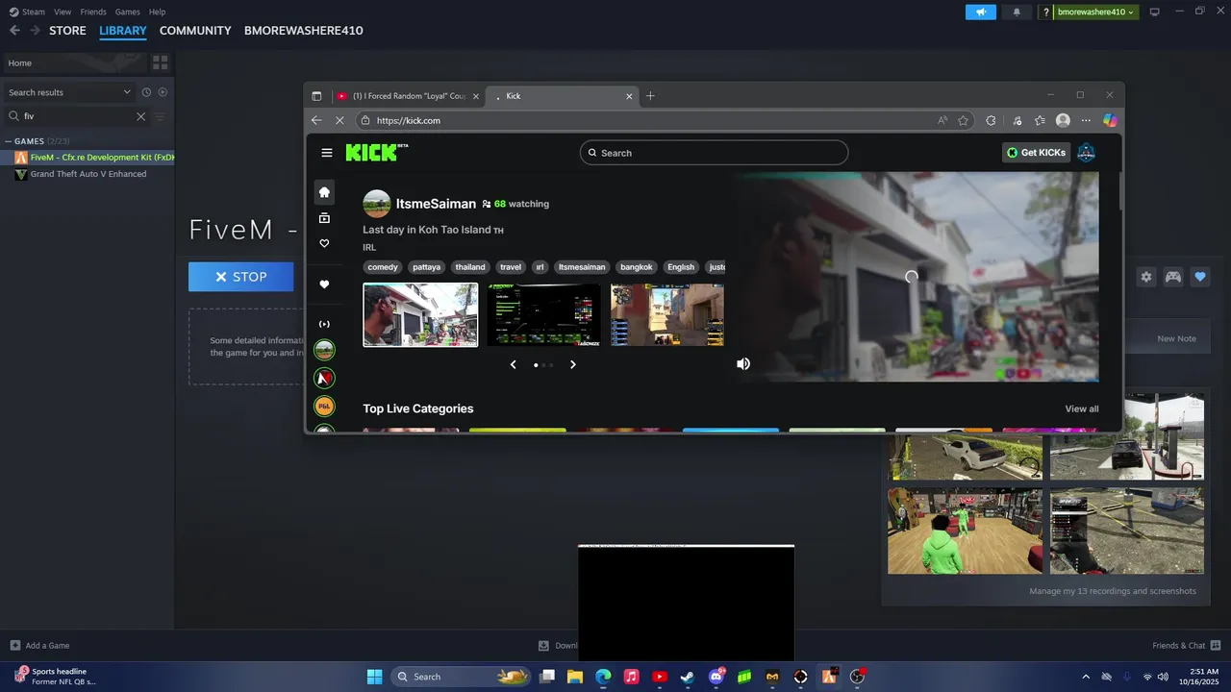Open Kick home icon in sidebar
1231x692 pixels.
tap(324, 192)
